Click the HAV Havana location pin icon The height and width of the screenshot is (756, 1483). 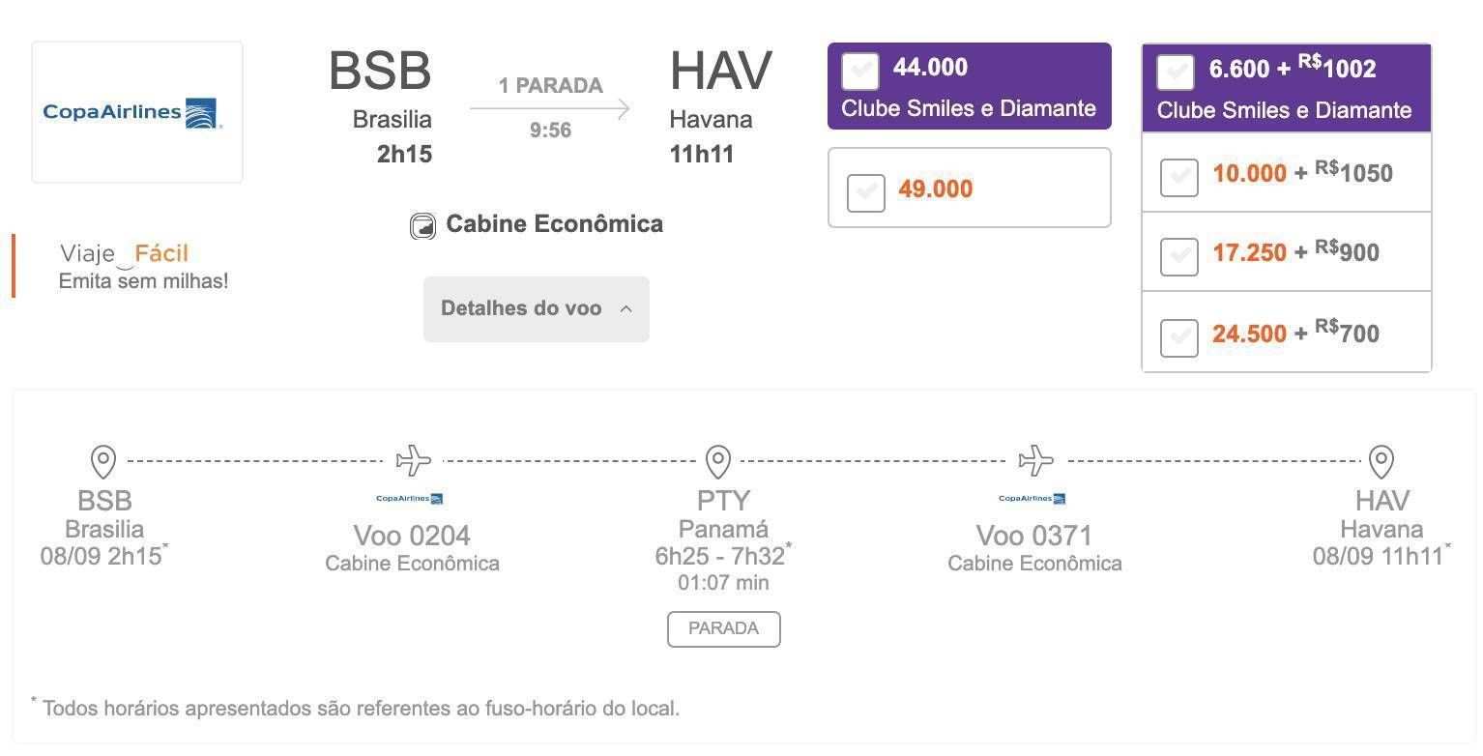click(1381, 462)
